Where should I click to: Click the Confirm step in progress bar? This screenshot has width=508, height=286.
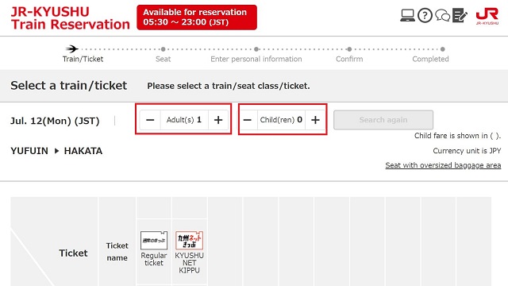point(349,59)
